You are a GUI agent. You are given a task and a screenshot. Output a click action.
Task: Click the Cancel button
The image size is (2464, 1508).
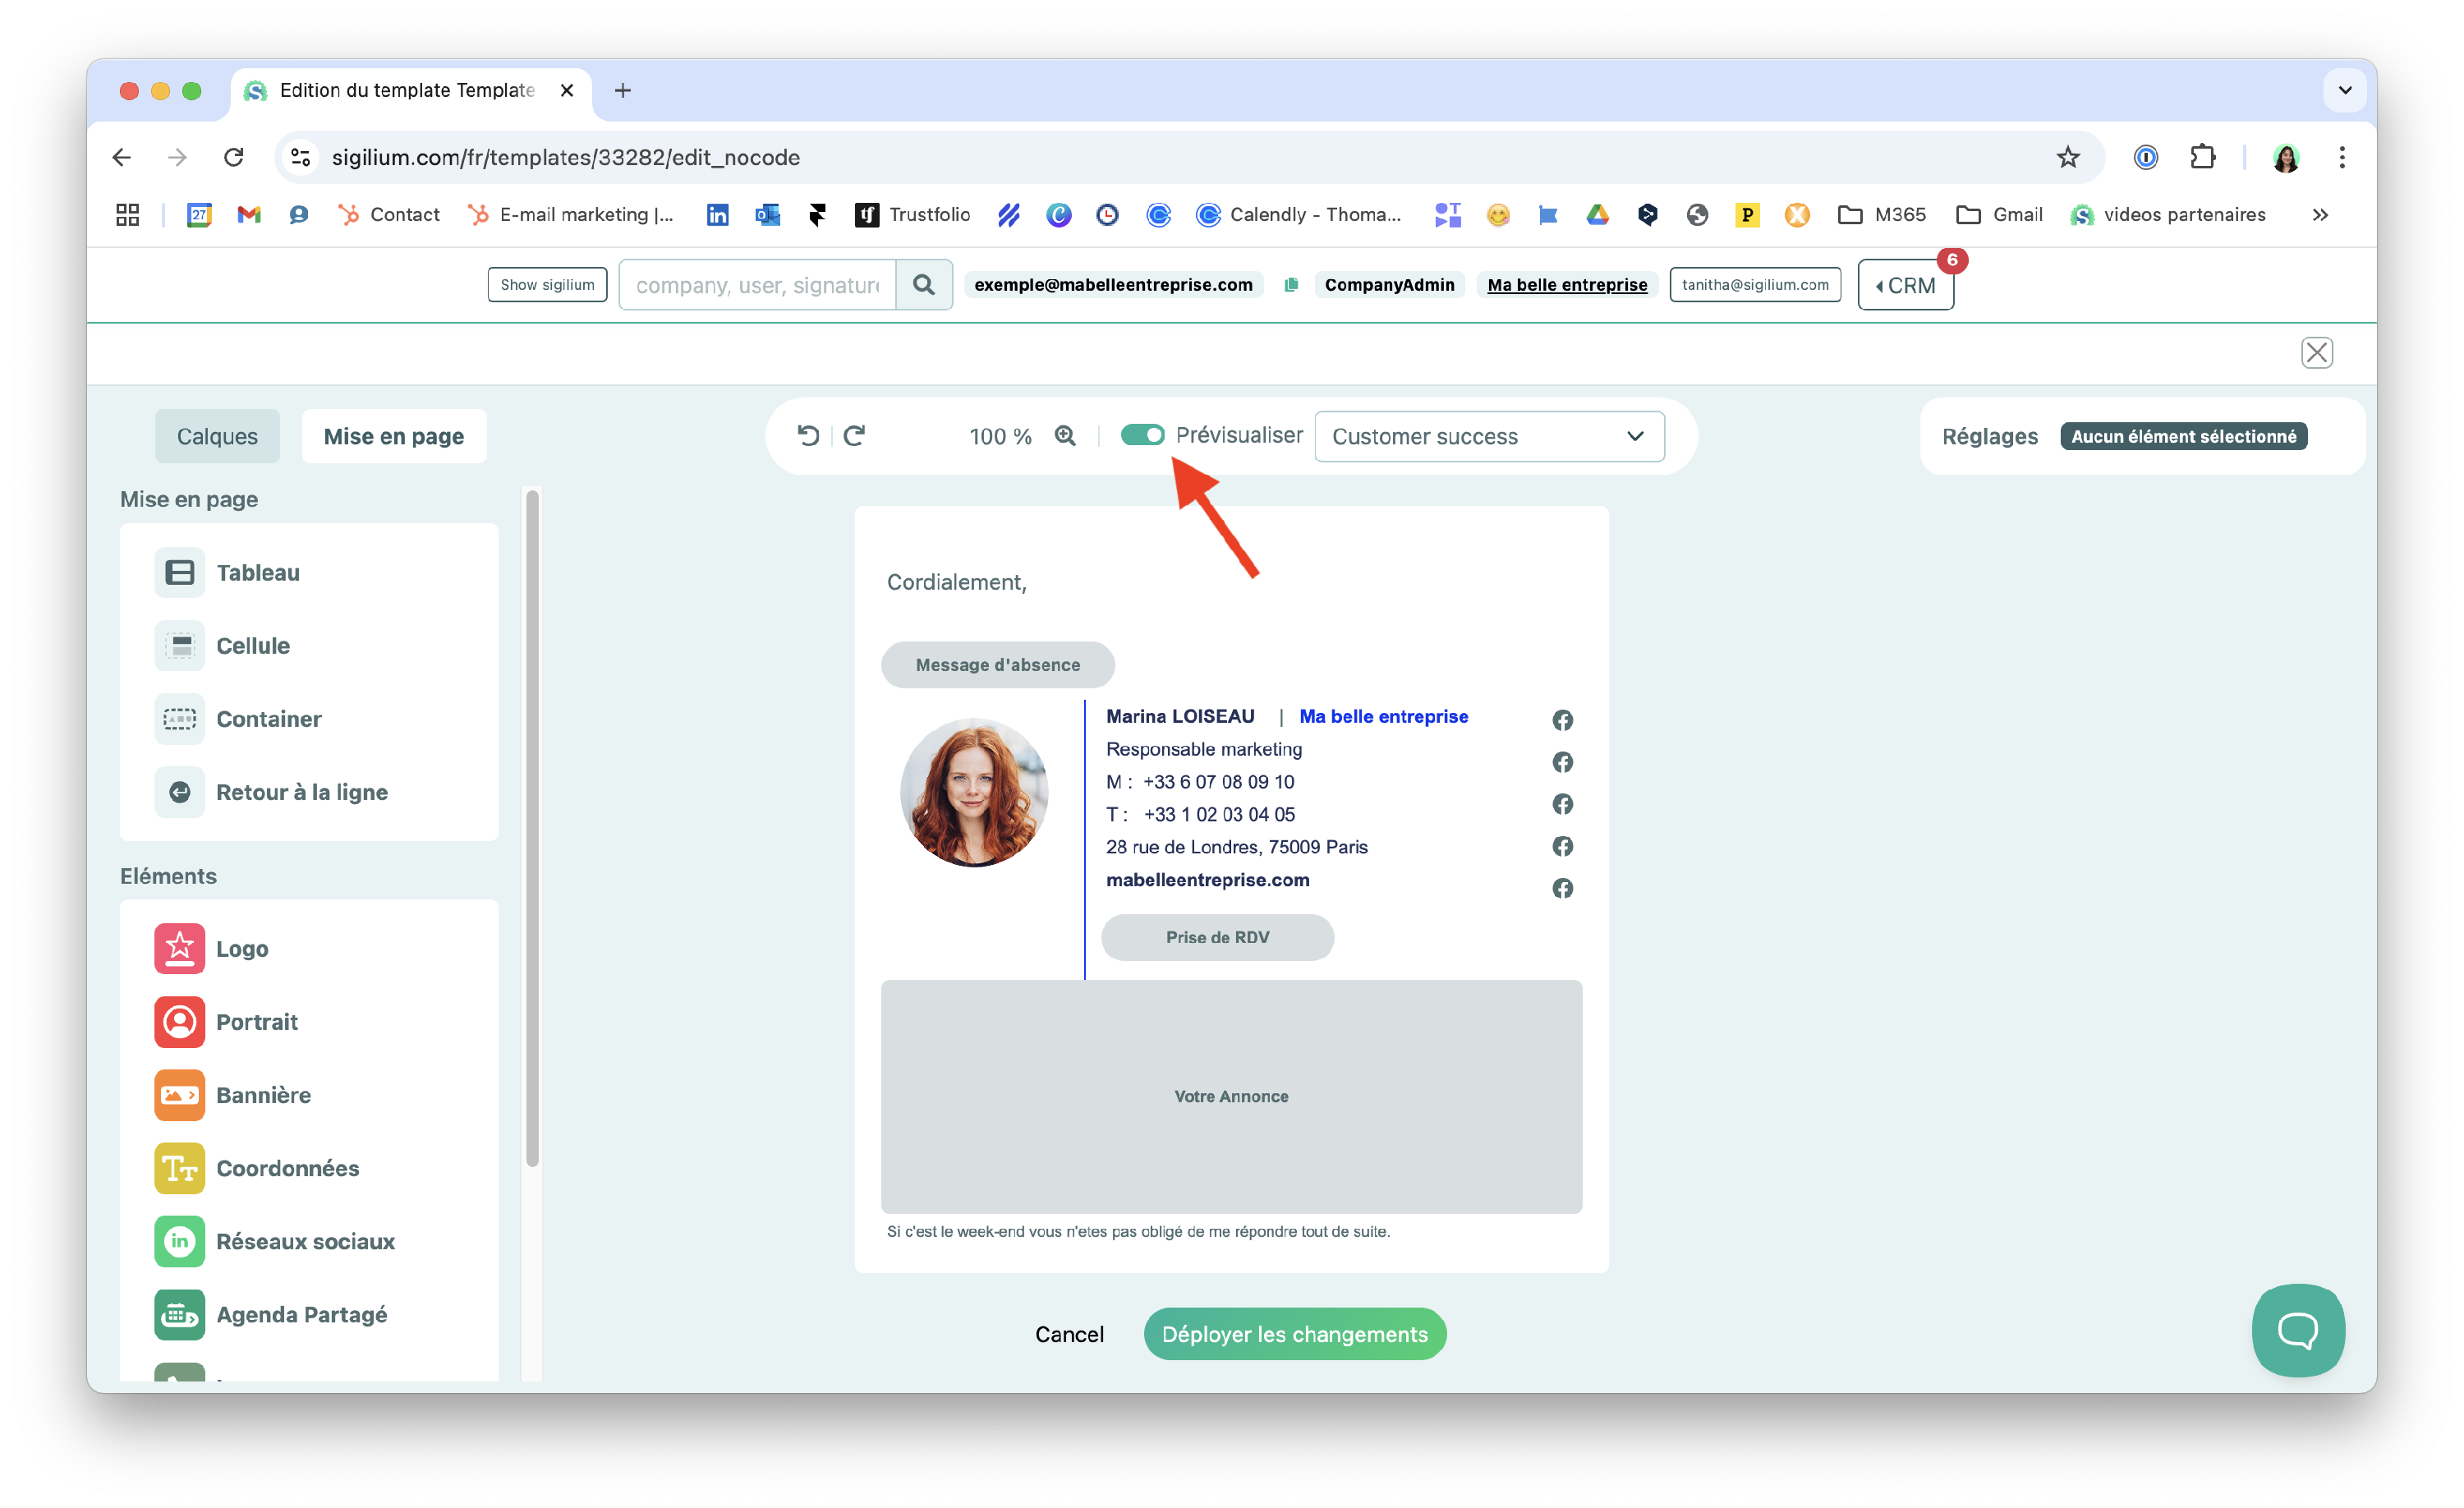pos(1069,1334)
